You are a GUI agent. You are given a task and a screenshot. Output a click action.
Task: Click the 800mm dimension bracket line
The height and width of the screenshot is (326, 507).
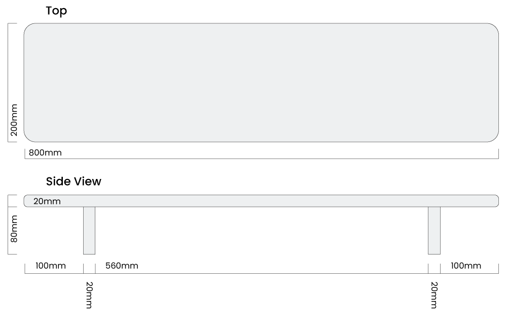click(262, 159)
